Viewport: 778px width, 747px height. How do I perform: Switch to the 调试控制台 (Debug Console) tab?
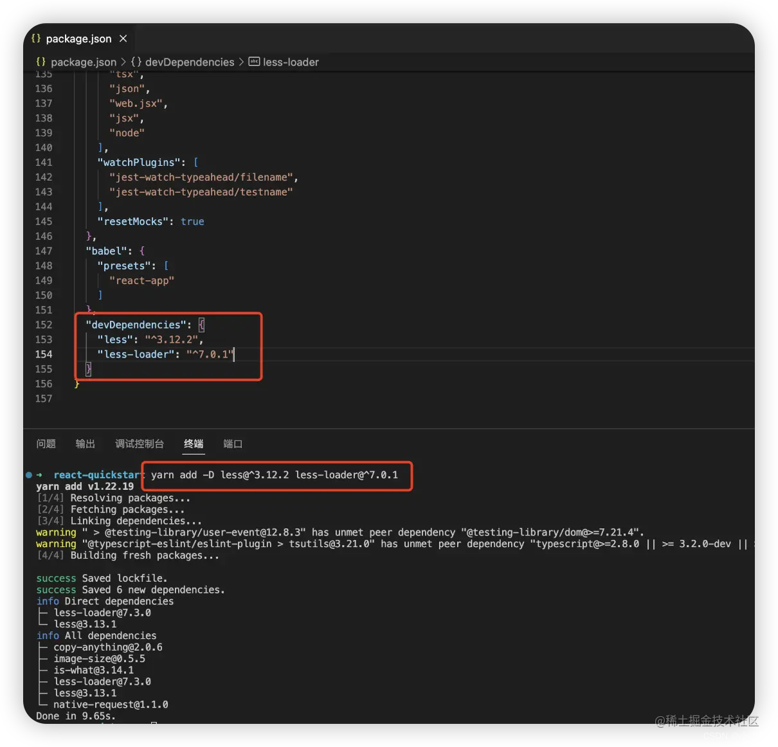point(140,444)
